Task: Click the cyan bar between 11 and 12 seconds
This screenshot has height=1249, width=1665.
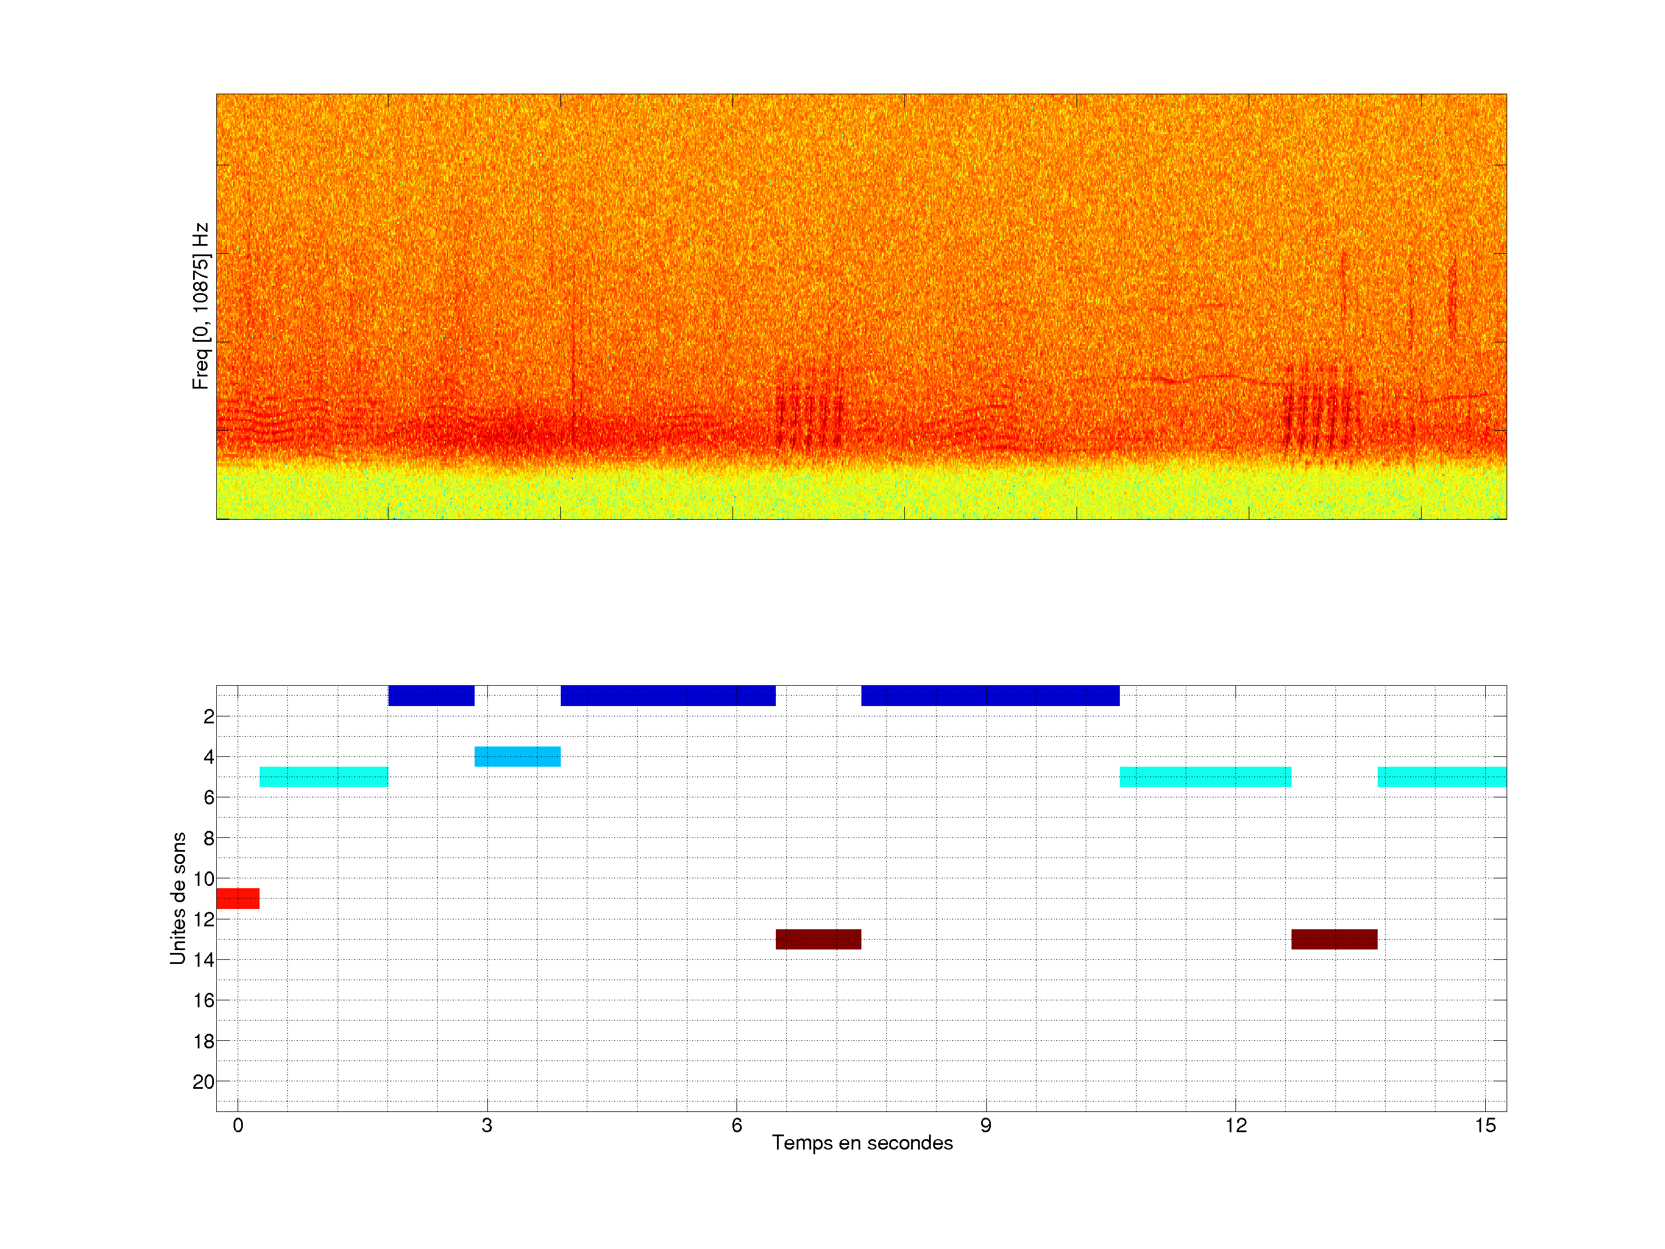Action: click(x=1205, y=776)
